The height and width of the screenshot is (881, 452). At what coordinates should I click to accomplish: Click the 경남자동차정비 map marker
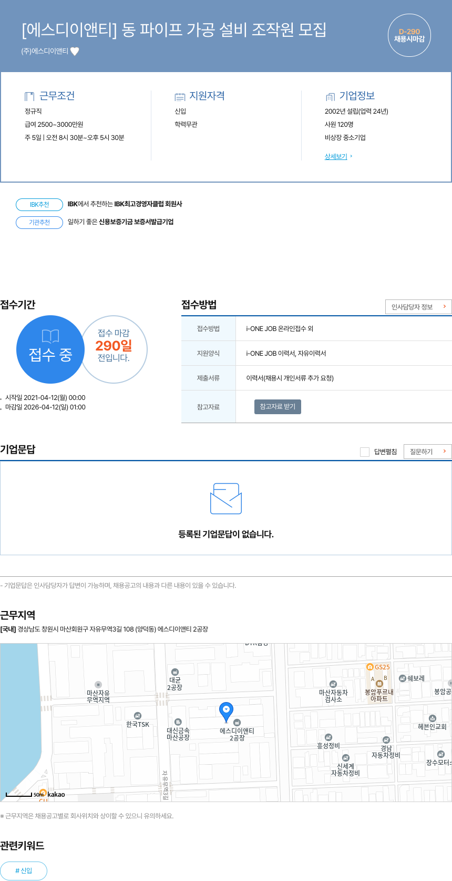(x=386, y=740)
